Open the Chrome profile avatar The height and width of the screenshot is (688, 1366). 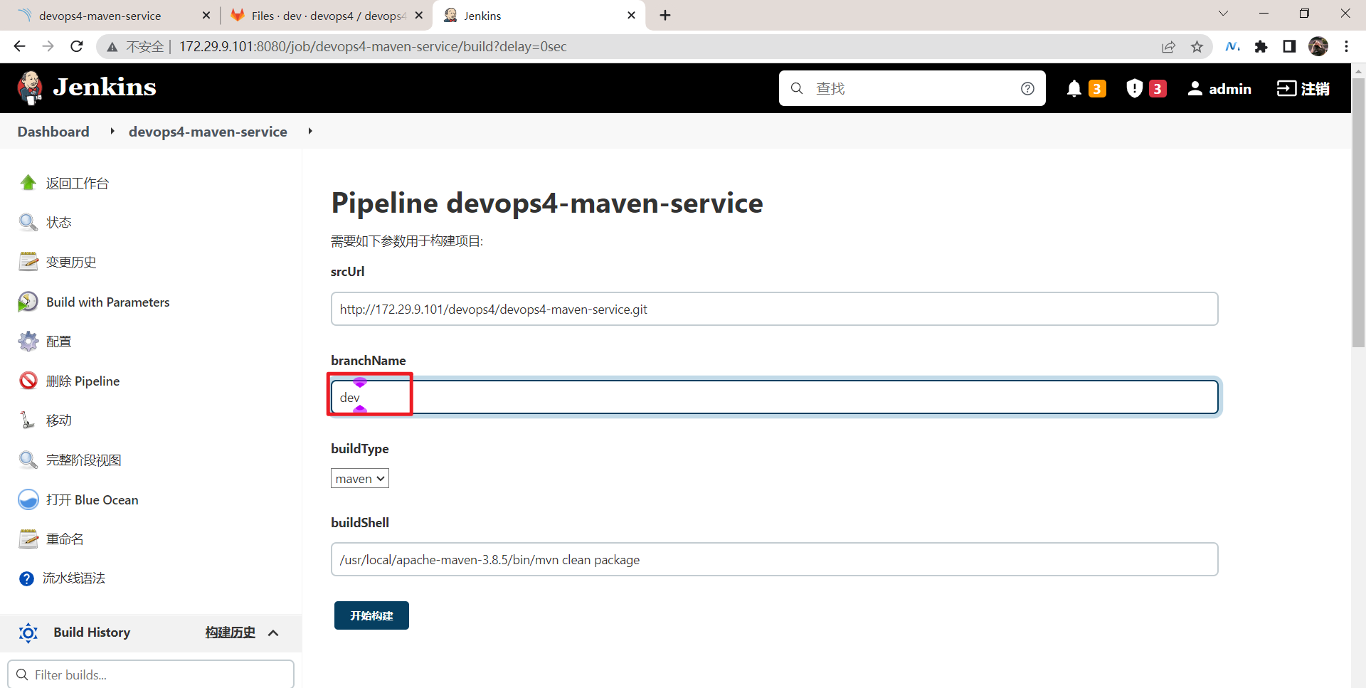pos(1318,46)
